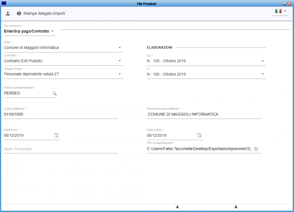This screenshot has width=294, height=212.
Task: Open the Italian flag language selector
Action: (280, 11)
